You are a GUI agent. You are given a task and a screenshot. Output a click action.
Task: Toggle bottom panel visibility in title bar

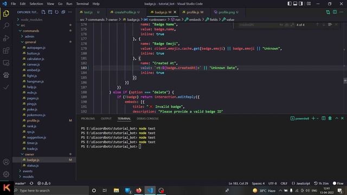point(295,4)
